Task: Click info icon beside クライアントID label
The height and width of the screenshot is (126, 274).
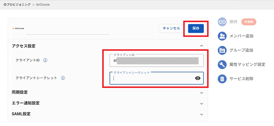Action: point(45,60)
